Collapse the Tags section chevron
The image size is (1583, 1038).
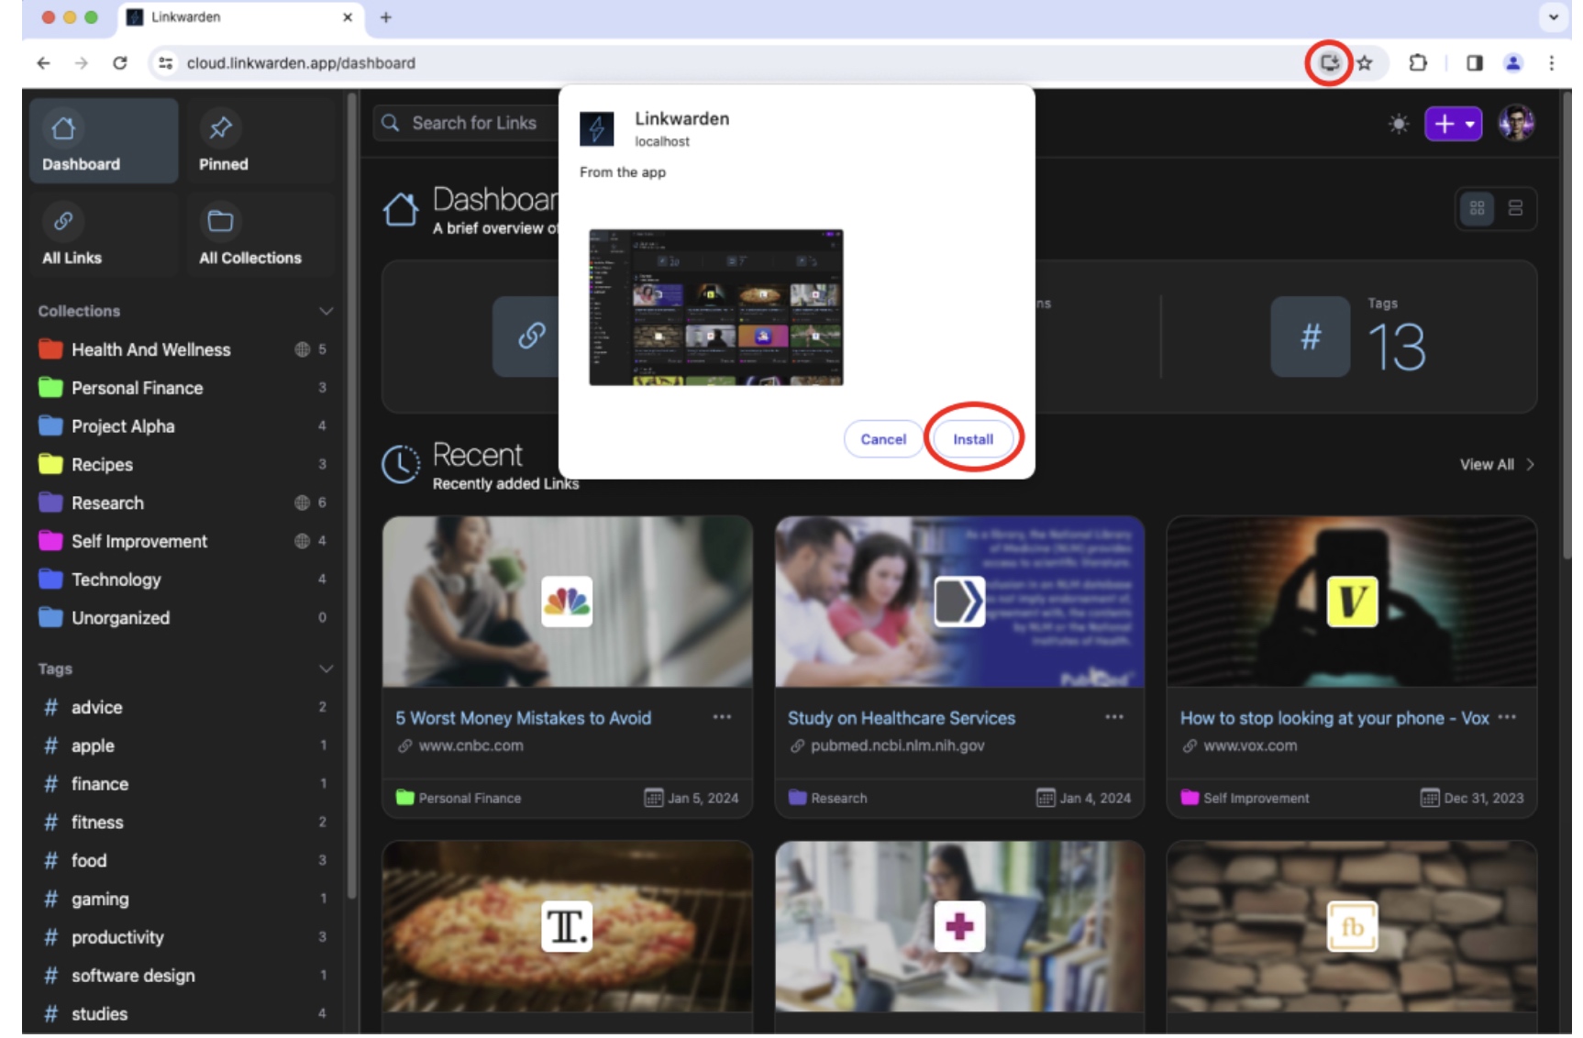click(x=326, y=668)
